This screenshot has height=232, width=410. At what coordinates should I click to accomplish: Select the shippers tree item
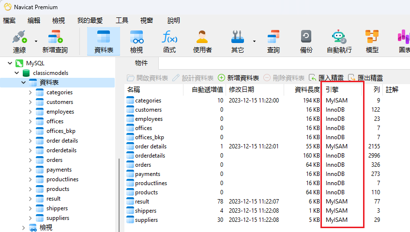[57, 208]
